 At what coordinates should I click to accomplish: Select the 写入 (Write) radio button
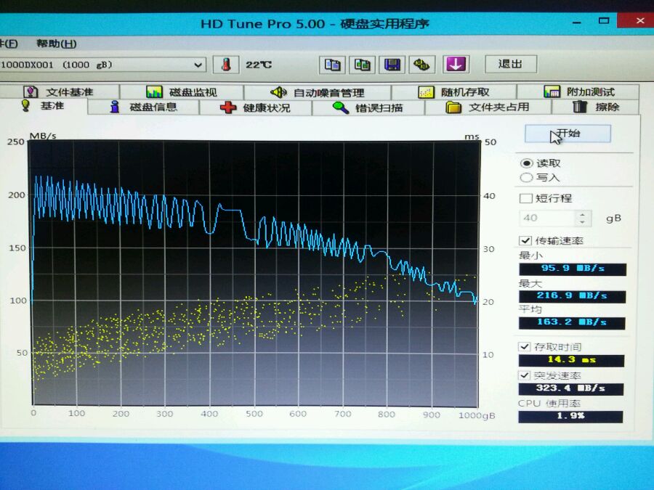pyautogui.click(x=526, y=177)
